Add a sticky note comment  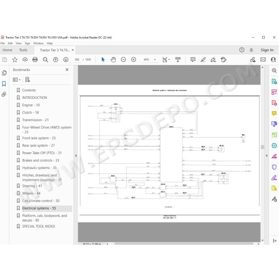pos(193,60)
